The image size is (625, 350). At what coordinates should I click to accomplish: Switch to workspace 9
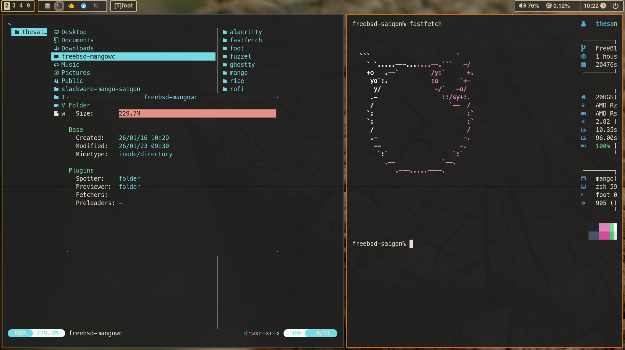click(28, 6)
